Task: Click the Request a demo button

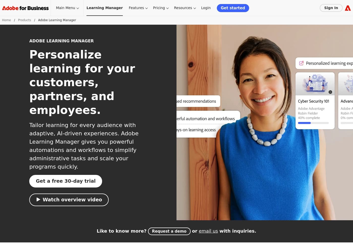Action: 169,231
